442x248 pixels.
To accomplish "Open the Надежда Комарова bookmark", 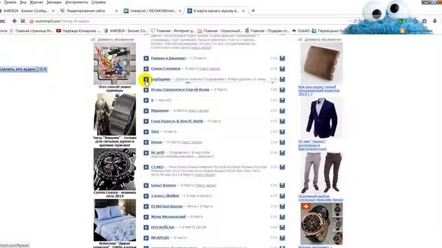I will pos(78,30).
